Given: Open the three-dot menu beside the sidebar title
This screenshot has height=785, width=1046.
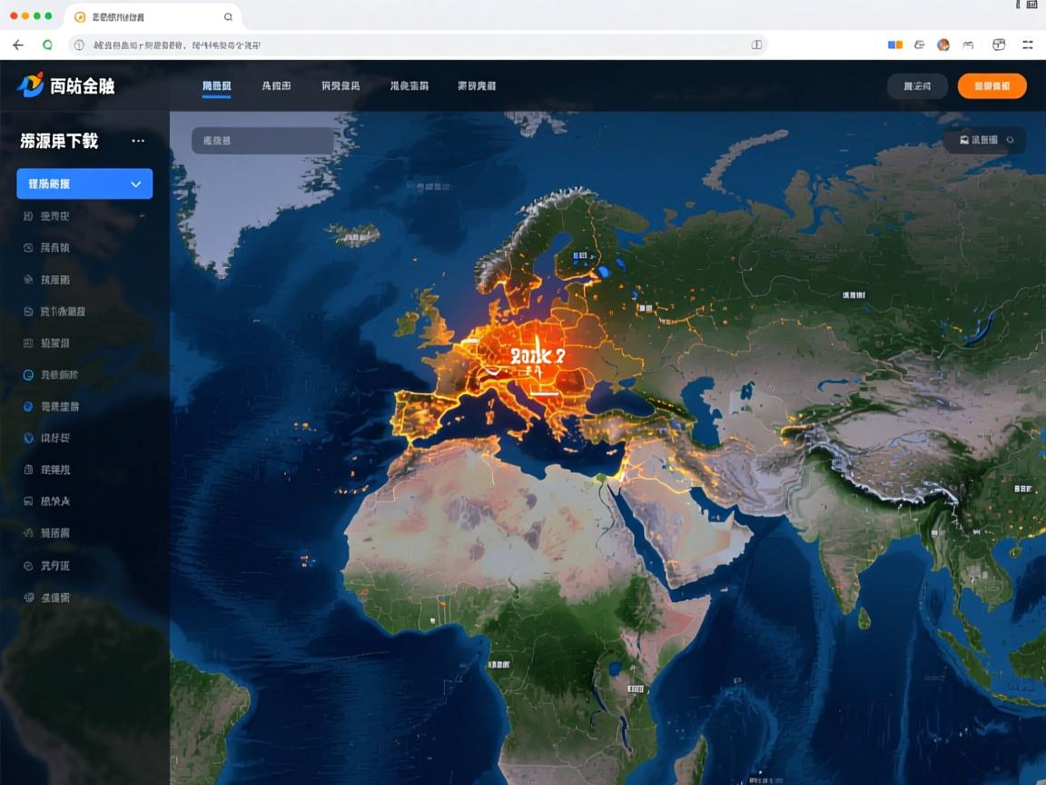Looking at the screenshot, I should tap(138, 140).
